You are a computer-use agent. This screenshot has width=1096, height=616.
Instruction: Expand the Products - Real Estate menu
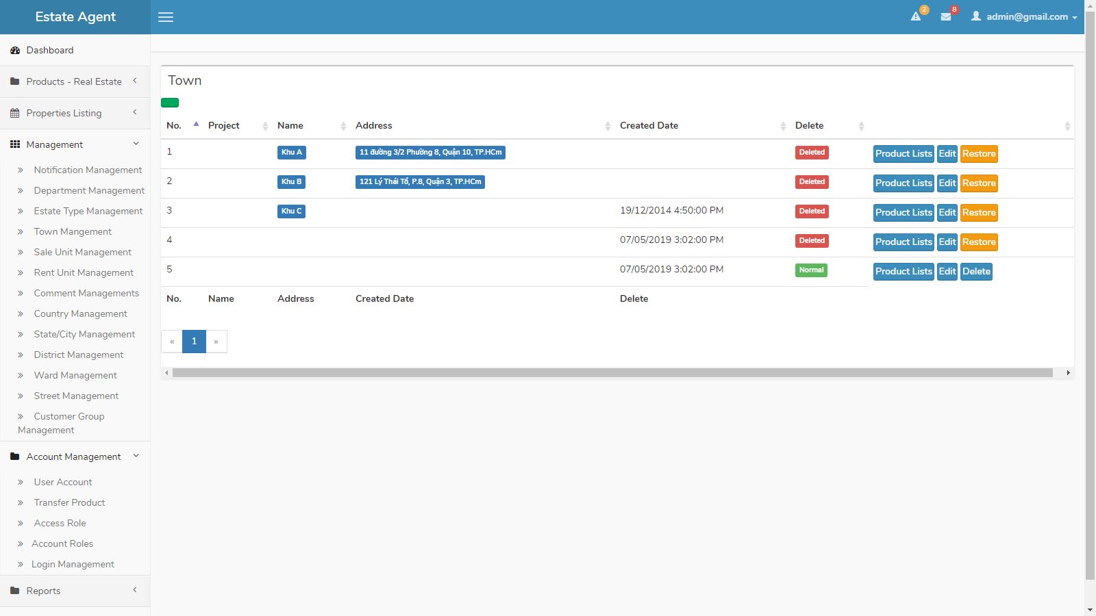pyautogui.click(x=74, y=81)
